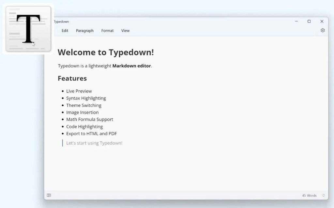Image resolution: width=334 pixels, height=208 pixels.
Task: Open the Paragraph menu
Action: point(84,31)
